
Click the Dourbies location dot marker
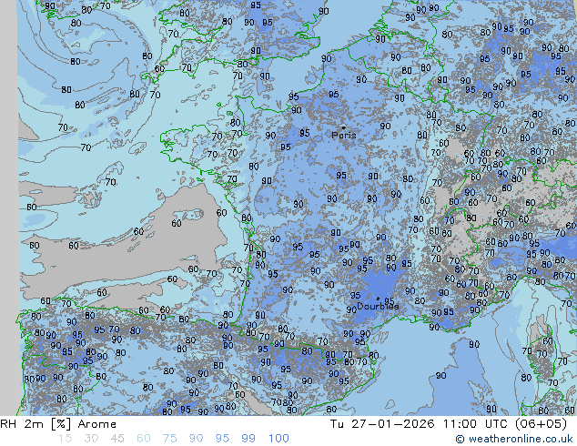(379, 298)
